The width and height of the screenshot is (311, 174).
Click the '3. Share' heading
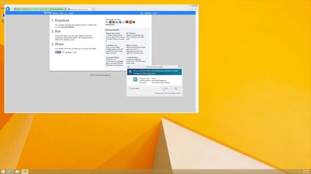(x=57, y=44)
